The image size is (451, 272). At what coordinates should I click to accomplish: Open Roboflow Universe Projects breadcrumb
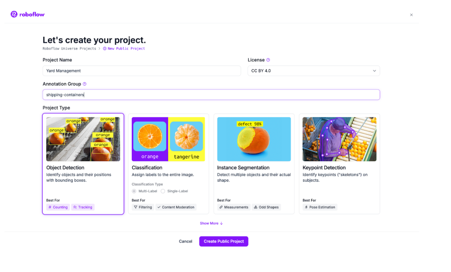[x=69, y=48]
